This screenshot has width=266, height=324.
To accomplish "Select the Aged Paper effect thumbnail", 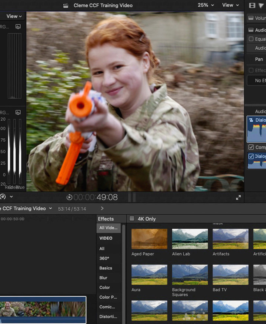I will [x=149, y=239].
